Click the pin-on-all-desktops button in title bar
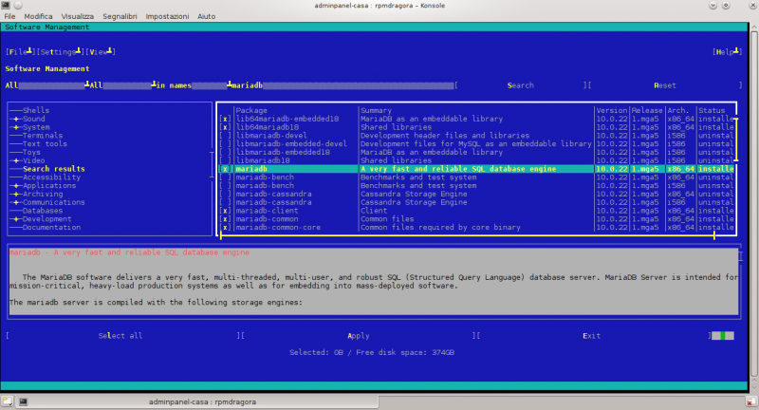Screen dimensions: 759x410 pos(18,5)
